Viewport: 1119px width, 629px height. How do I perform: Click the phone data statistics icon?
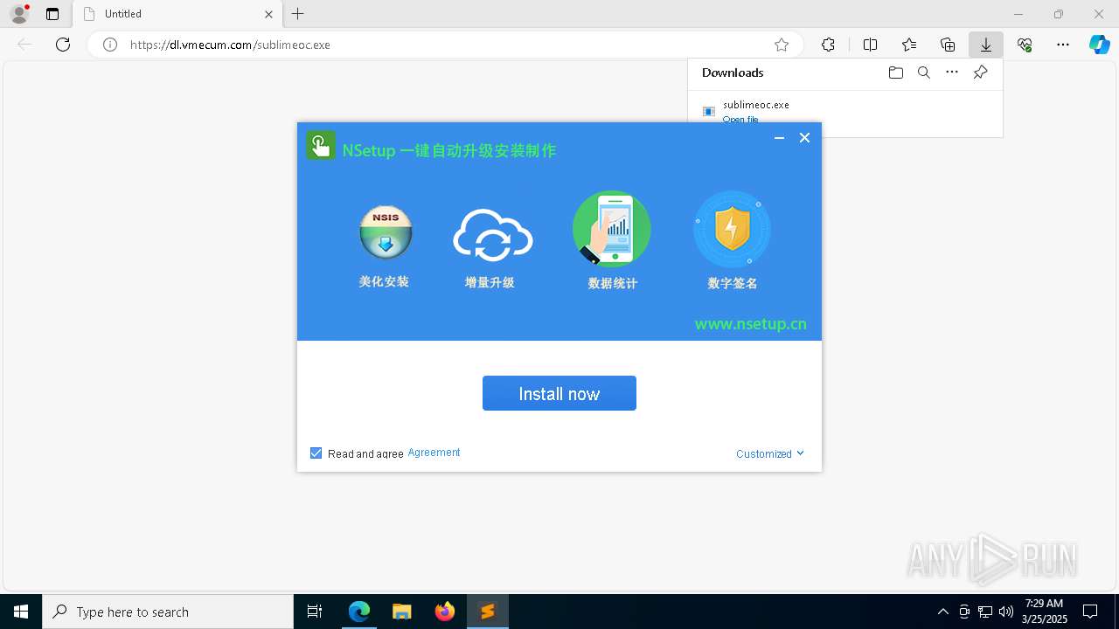611,229
